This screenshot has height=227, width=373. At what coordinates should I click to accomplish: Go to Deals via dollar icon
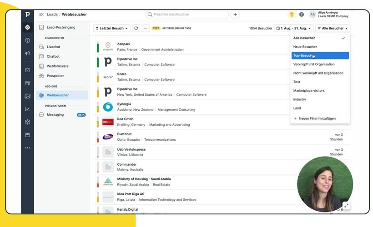(28, 40)
